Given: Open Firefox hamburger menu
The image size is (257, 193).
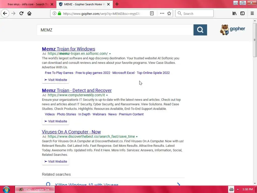Looking at the screenshot, I should (x=252, y=14).
